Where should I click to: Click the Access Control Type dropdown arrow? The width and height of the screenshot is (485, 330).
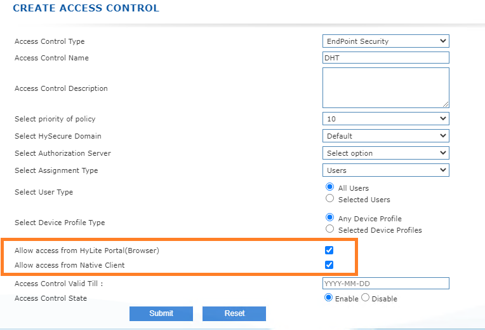click(443, 41)
